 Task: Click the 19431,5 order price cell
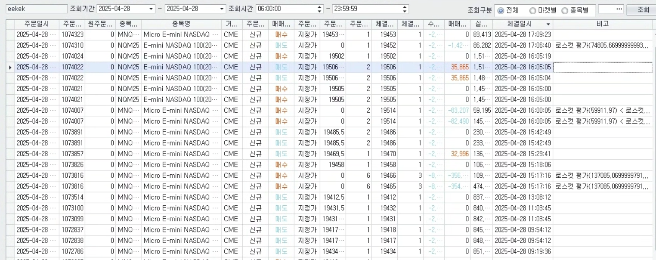pos(333,208)
